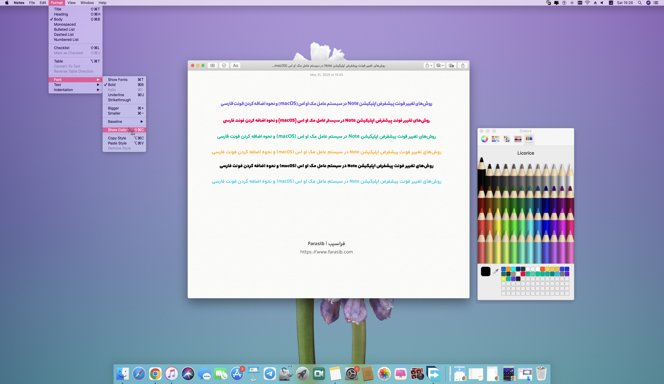Image resolution: width=664 pixels, height=384 pixels.
Task: Open the media attachments dropdown
Action: pos(440,65)
